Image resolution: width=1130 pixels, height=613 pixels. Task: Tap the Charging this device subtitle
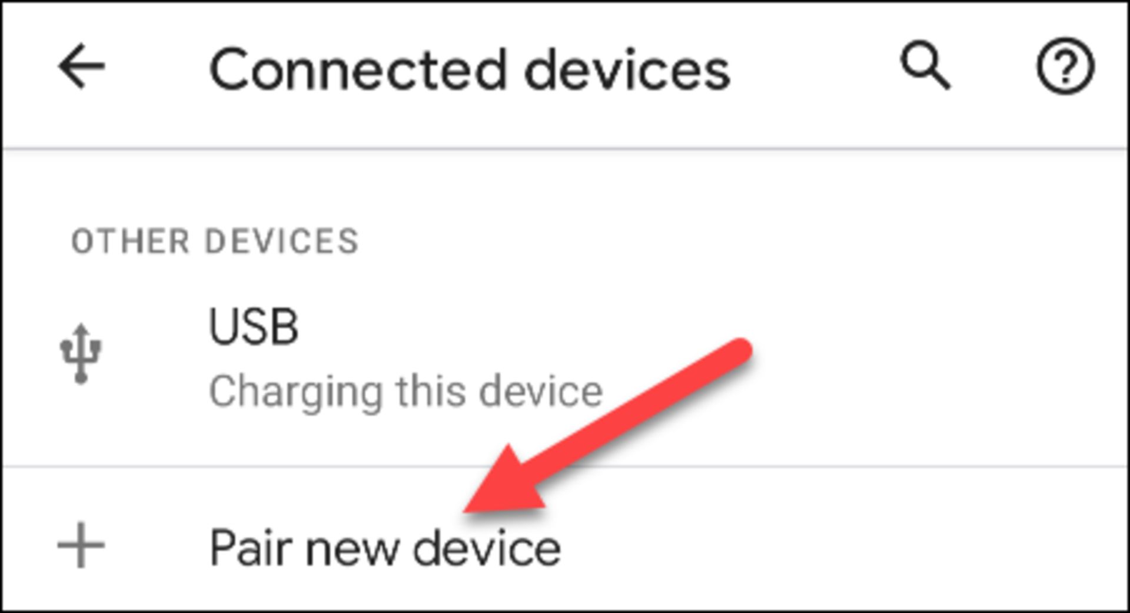pos(406,392)
